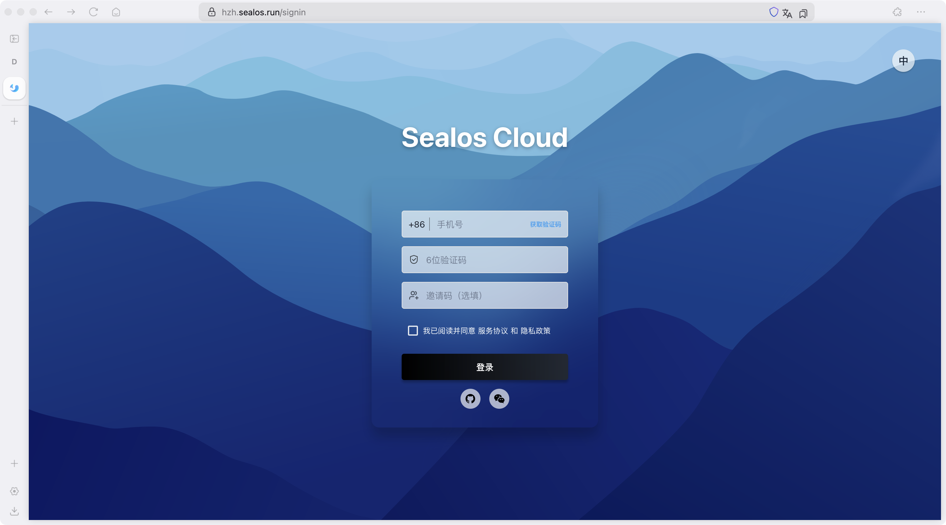Open the +86 country code selector

[416, 224]
